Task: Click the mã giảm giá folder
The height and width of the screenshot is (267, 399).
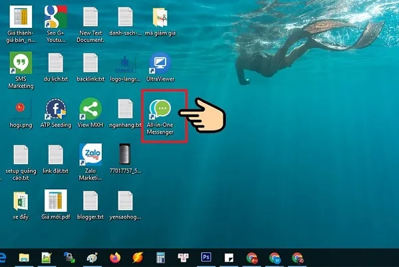Action: pos(160,17)
